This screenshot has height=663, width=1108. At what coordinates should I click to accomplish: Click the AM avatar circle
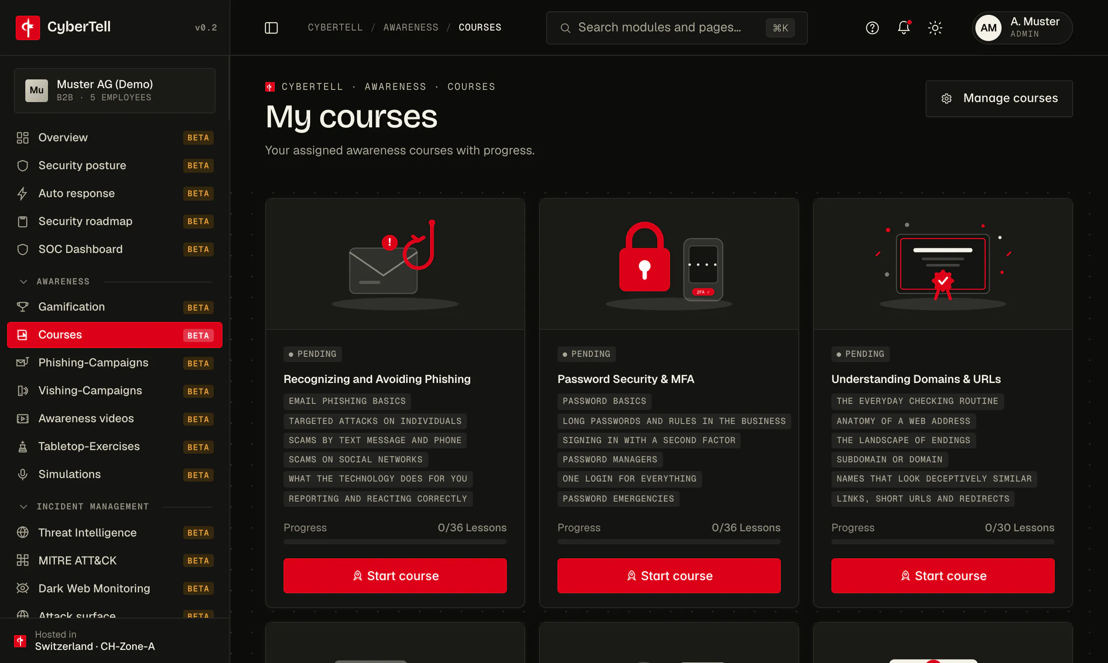988,28
